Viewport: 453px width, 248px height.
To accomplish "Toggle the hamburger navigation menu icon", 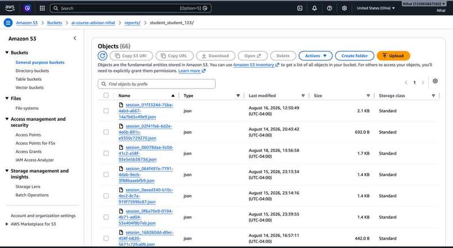I will (x=8, y=22).
